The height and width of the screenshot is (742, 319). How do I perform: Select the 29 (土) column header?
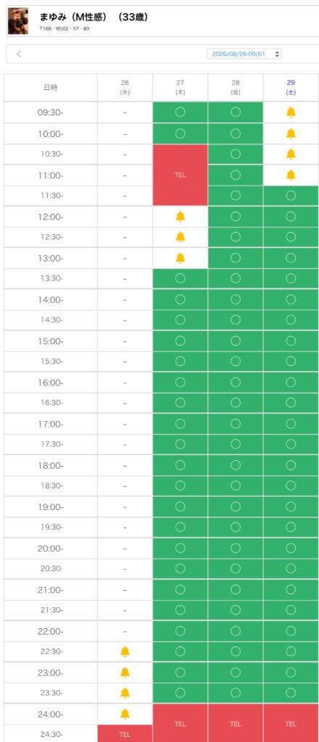pyautogui.click(x=291, y=88)
